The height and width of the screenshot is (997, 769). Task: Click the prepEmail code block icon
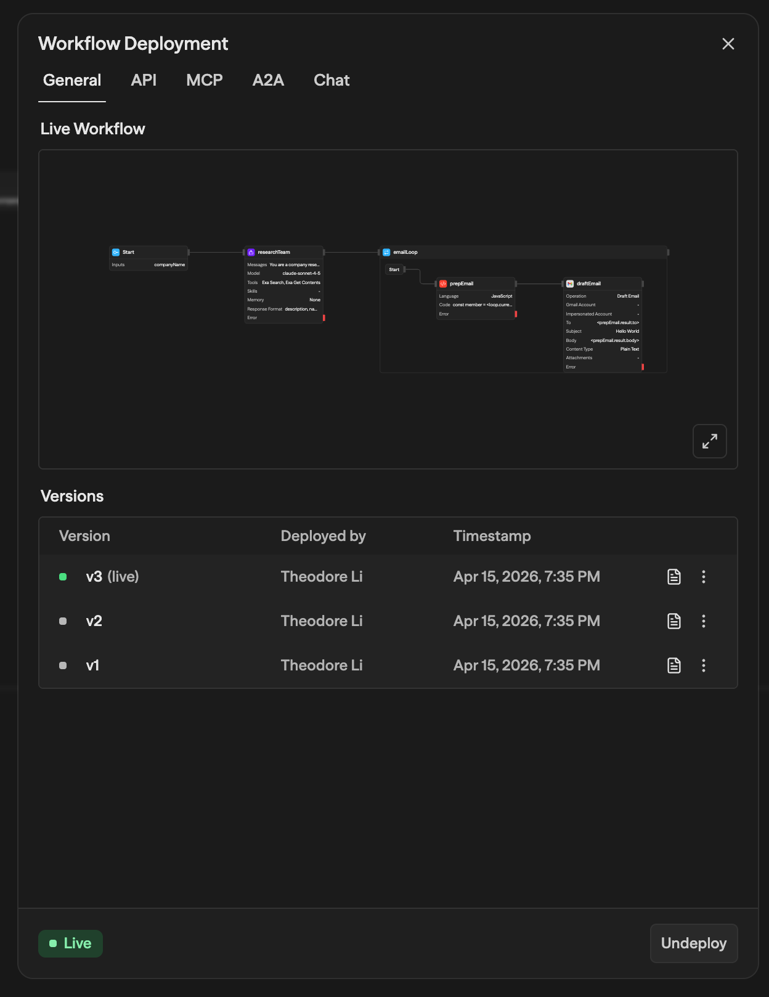[443, 283]
